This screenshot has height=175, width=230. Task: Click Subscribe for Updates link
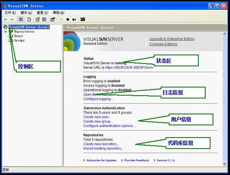(x=101, y=160)
